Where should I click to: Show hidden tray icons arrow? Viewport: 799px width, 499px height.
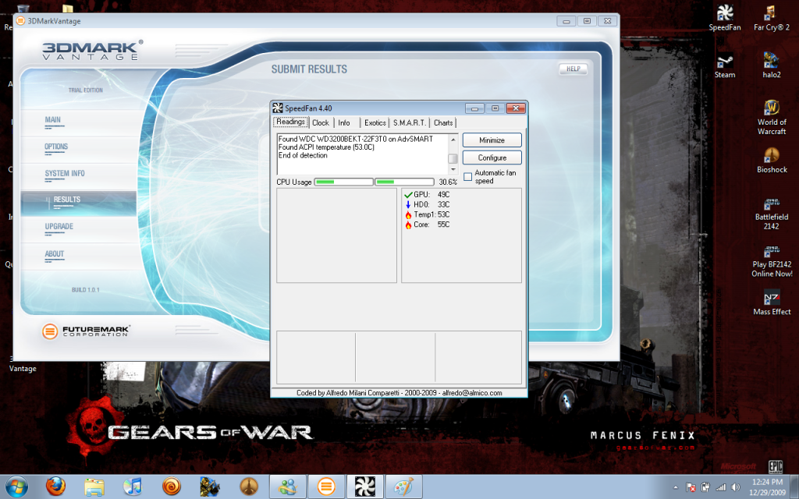coord(676,487)
